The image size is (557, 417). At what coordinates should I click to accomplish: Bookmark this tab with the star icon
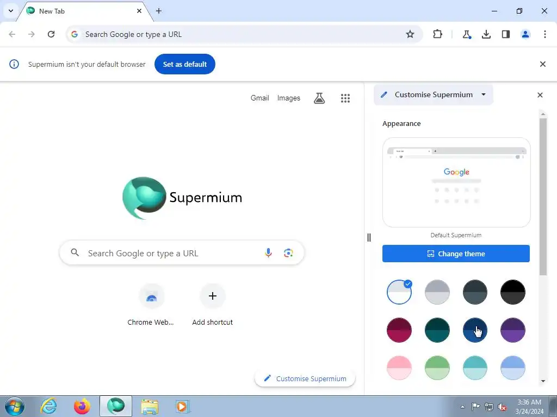pos(410,34)
